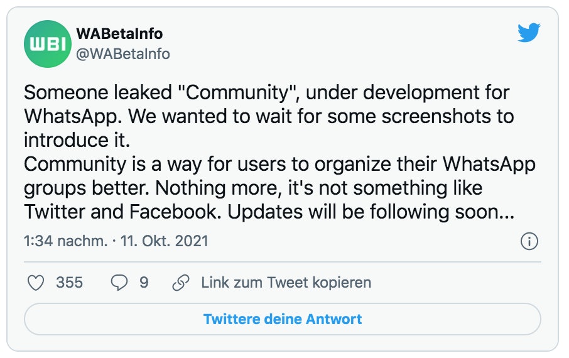Click the chain link icon
This screenshot has width=569, height=358.
(x=181, y=283)
